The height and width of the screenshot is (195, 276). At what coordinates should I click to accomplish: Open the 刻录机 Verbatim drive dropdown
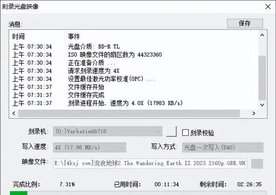[108, 131]
